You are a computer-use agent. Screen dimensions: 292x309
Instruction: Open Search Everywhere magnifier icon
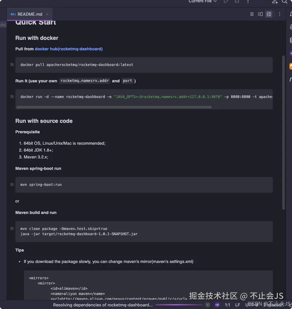(285, 2)
